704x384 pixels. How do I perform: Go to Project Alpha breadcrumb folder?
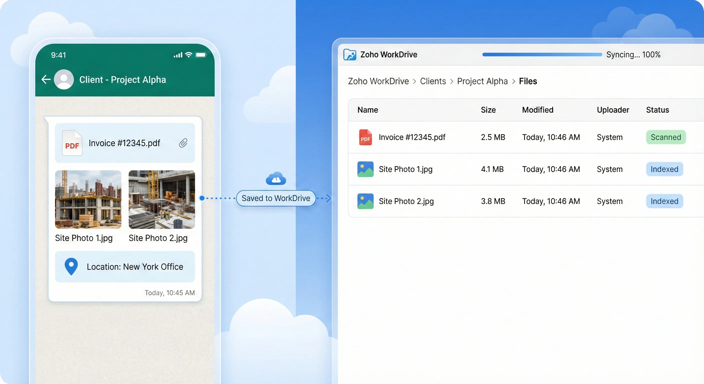[482, 81]
